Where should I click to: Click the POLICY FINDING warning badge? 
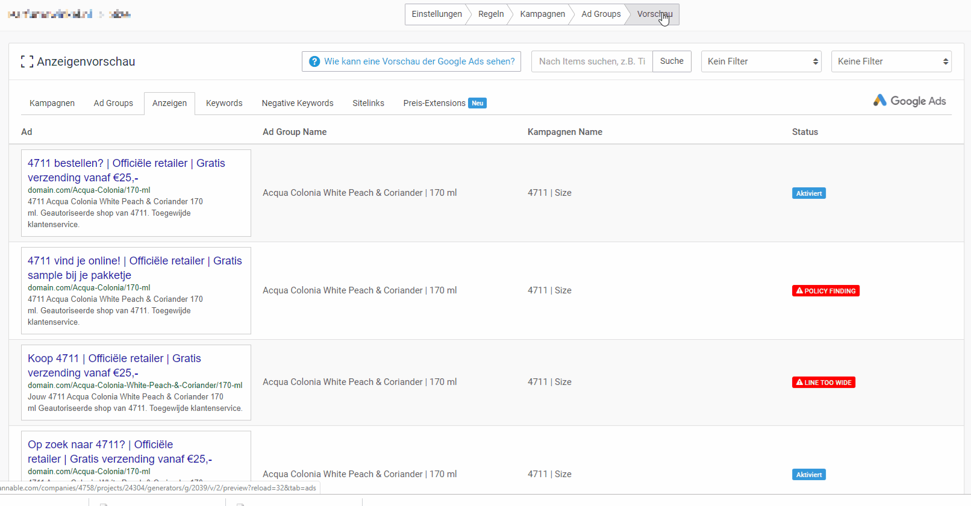(826, 291)
